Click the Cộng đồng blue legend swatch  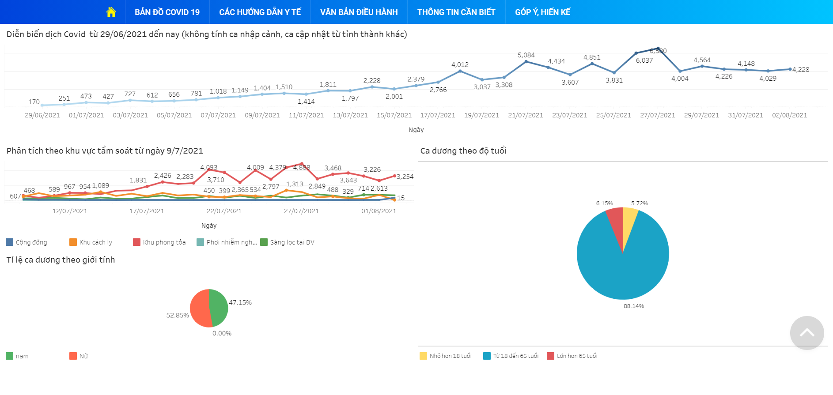tap(10, 242)
